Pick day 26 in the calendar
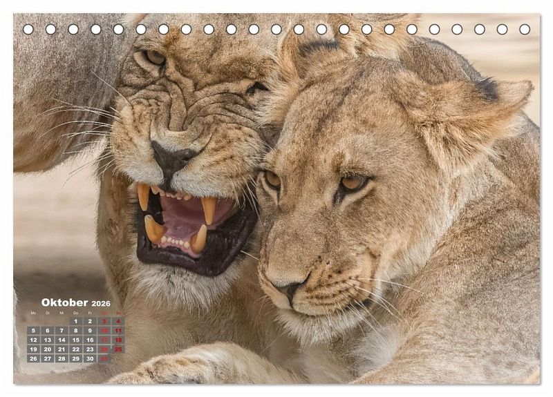The height and width of the screenshot is (397, 553). pyautogui.click(x=33, y=358)
